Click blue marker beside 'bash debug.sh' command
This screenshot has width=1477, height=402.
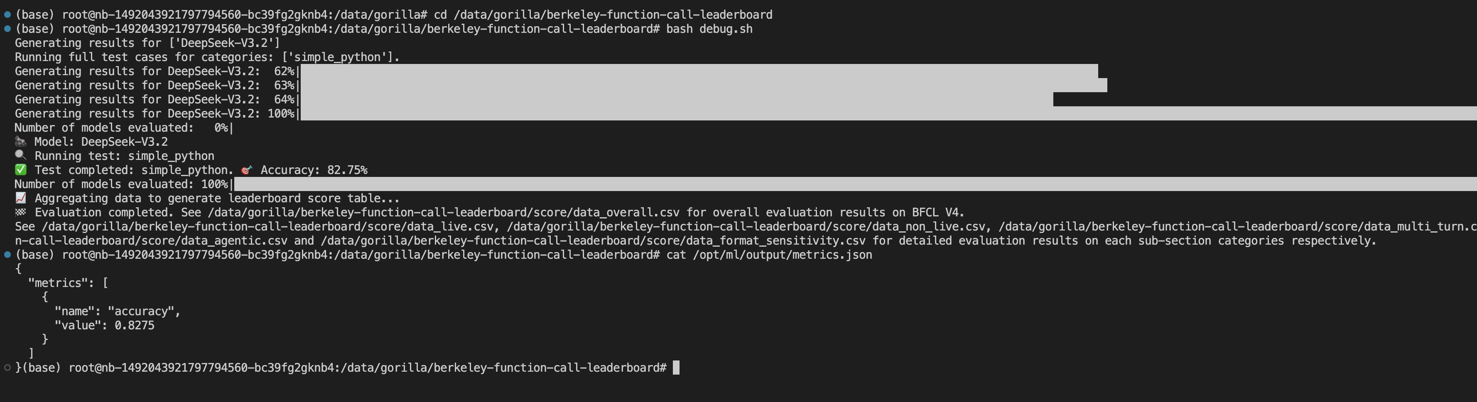click(7, 29)
